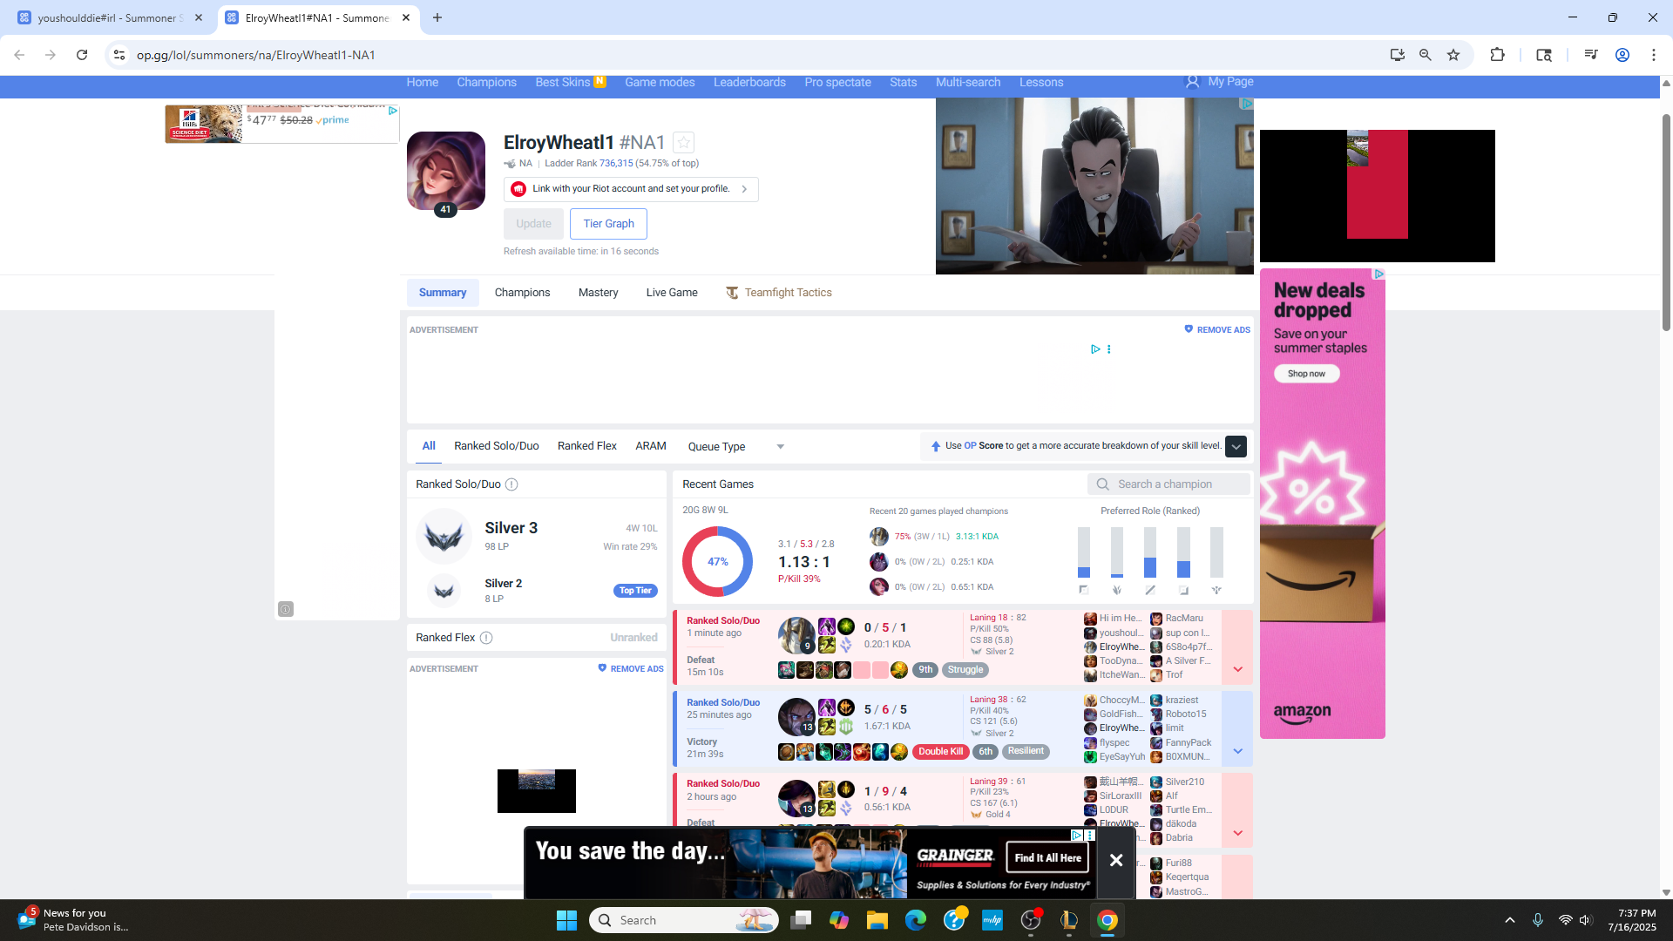Switch to the Champions profile tab
1673x941 pixels.
522,293
